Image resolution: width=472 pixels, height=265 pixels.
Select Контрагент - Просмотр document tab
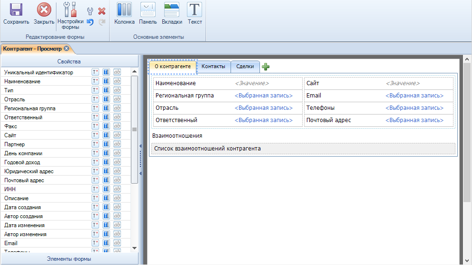pos(32,49)
